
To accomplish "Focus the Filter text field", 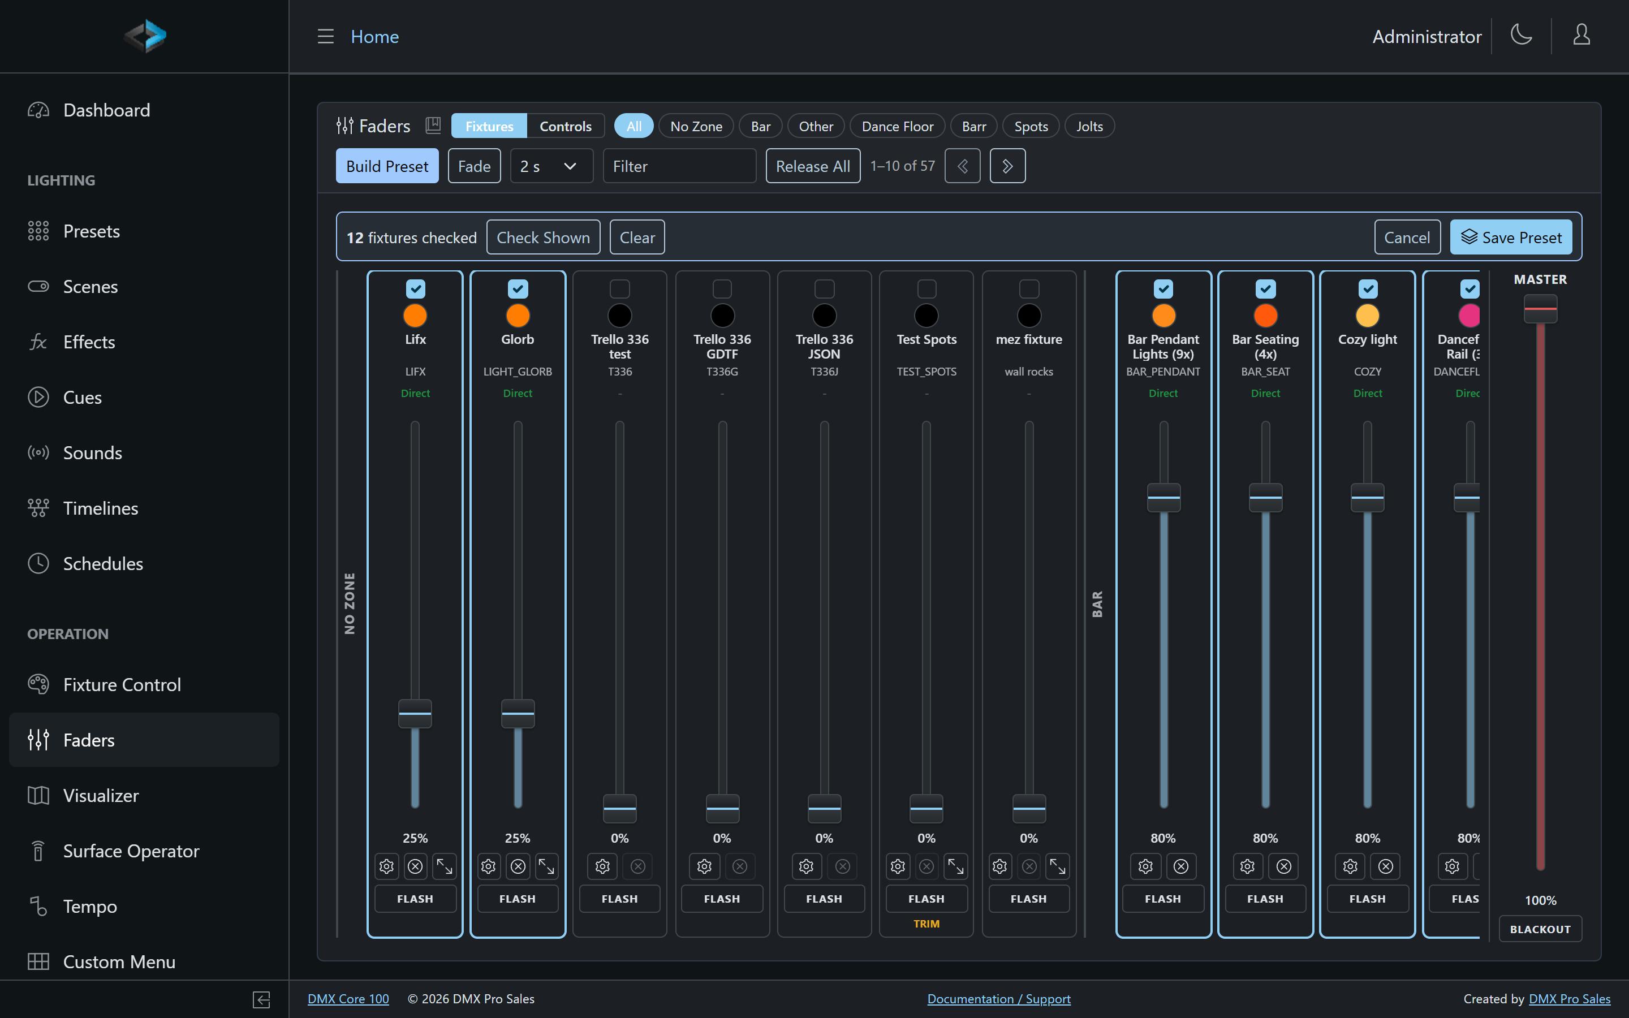I will coord(679,166).
